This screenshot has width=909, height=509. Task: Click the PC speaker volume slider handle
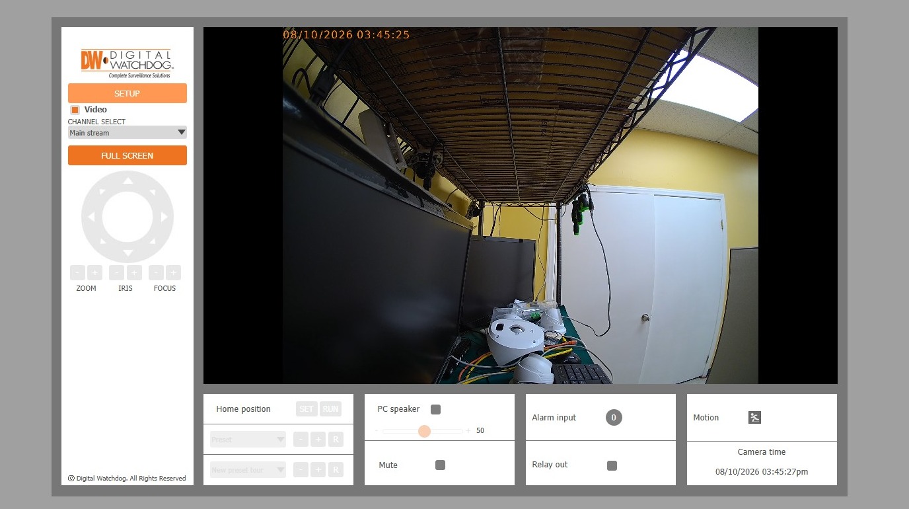424,431
